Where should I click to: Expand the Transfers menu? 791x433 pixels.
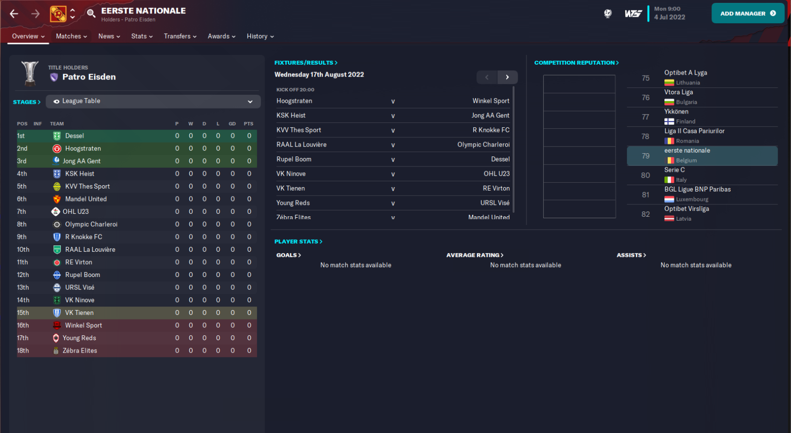pyautogui.click(x=180, y=36)
